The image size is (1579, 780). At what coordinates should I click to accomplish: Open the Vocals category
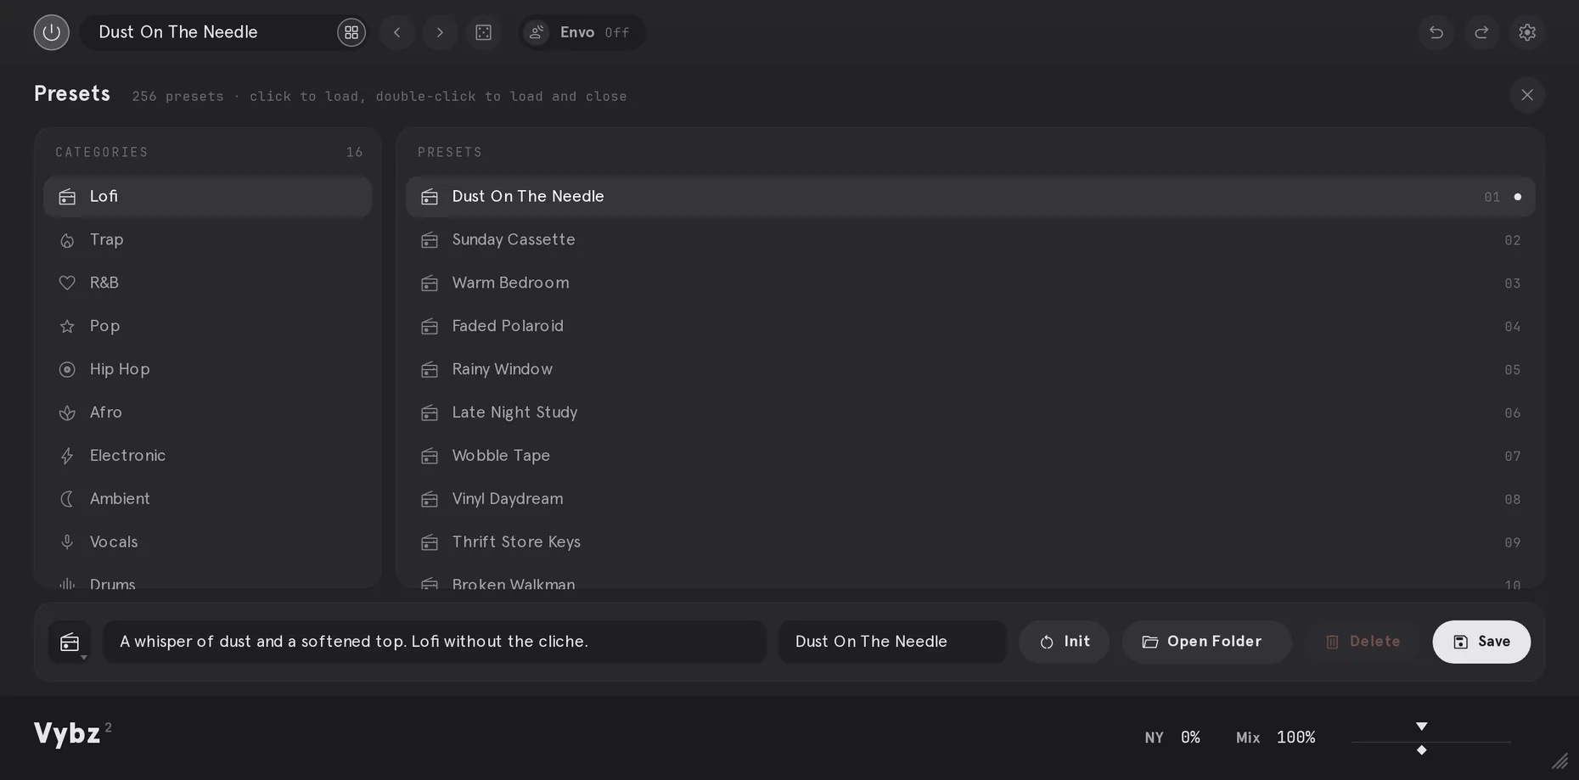pos(208,542)
